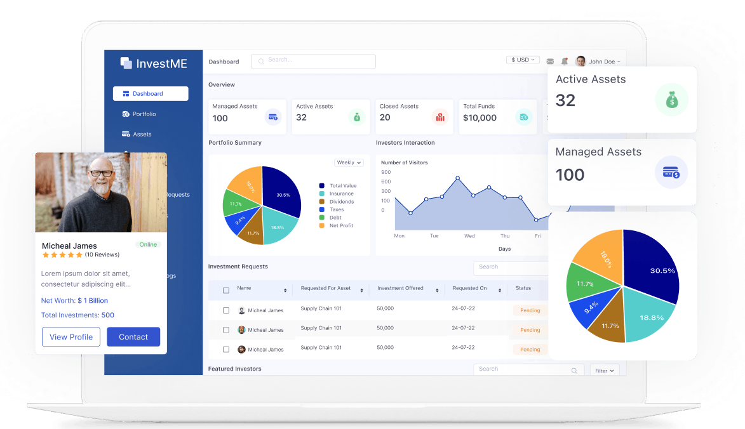Check the last Micheal James row checkbox
This screenshot has width=745, height=429.
[226, 349]
